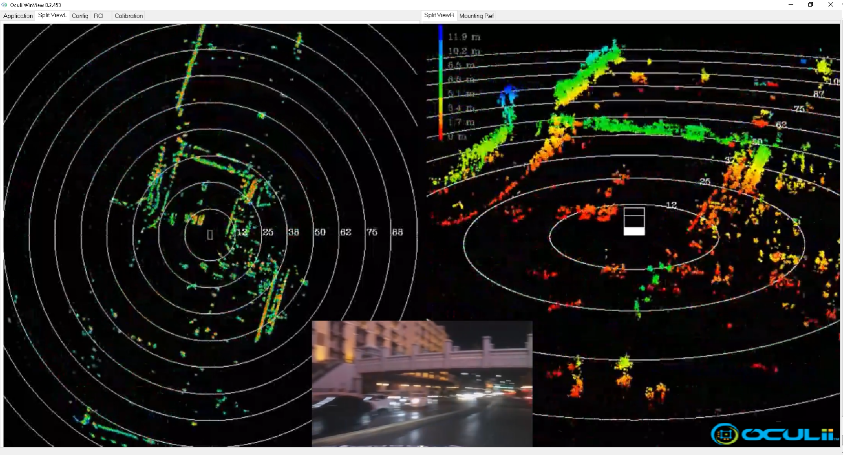
Task: Go to the Calibration tab
Action: (129, 16)
